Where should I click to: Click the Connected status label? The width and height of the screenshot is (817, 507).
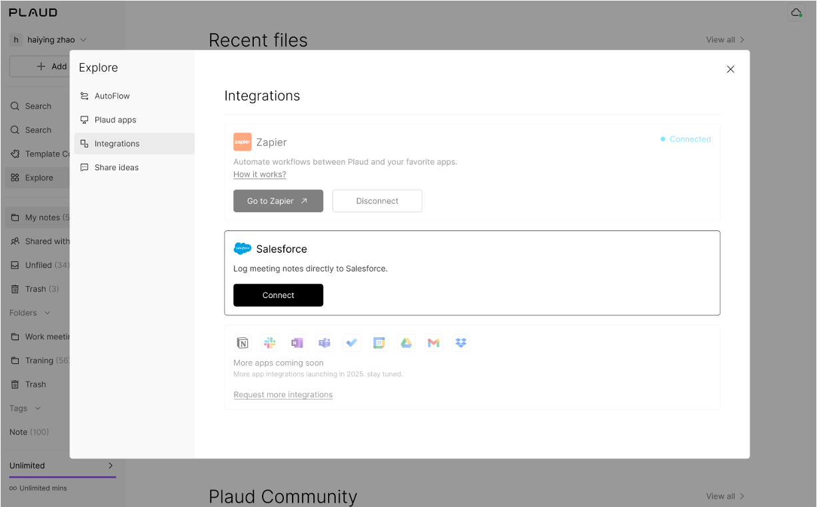click(686, 139)
